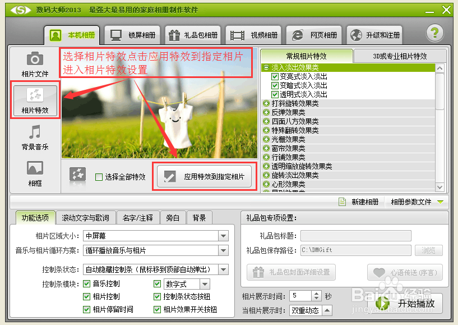The image size is (458, 325).
Task: Expand the 透明缩放旋转效果类 group
Action: pos(266,166)
